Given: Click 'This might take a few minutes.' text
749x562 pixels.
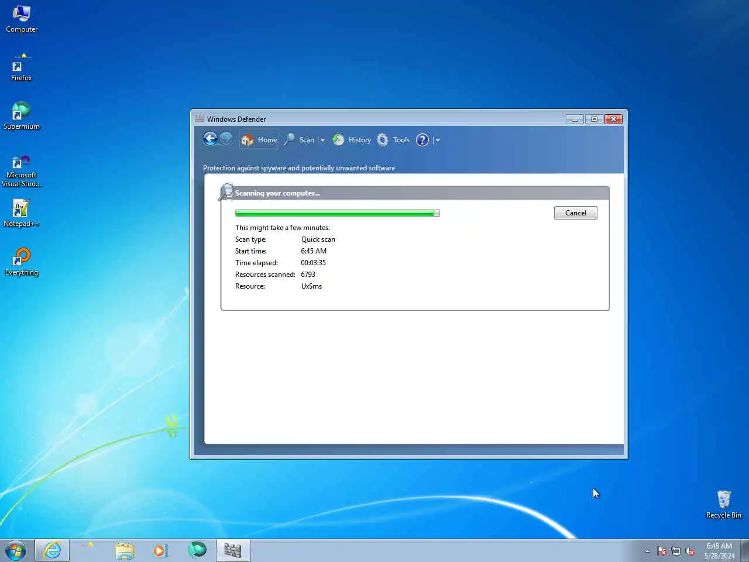Looking at the screenshot, I should tap(283, 228).
